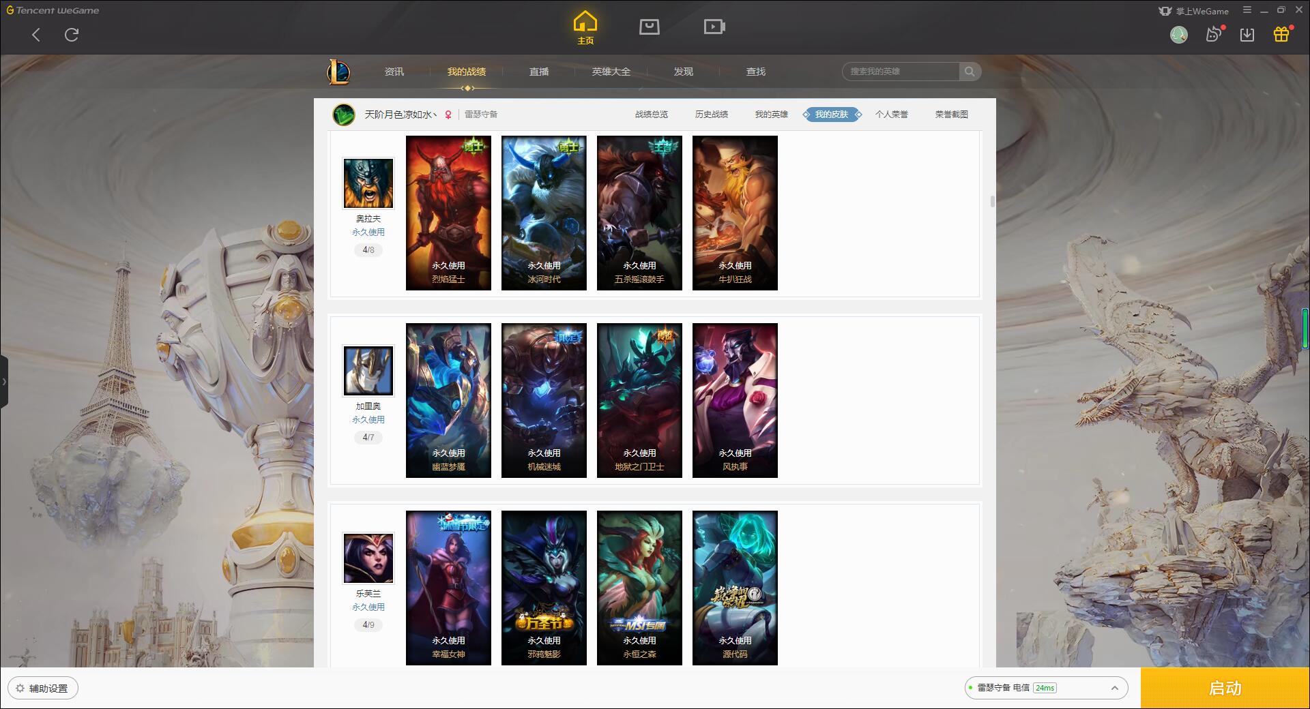
Task: Select the 风执事 skin thumbnail
Action: [735, 400]
